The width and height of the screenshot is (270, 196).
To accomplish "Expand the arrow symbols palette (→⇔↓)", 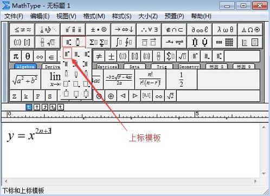I will [124, 29].
